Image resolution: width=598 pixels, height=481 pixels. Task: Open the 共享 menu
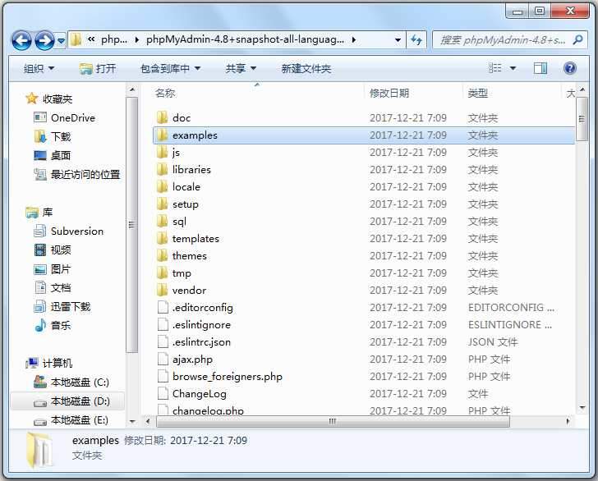point(240,69)
